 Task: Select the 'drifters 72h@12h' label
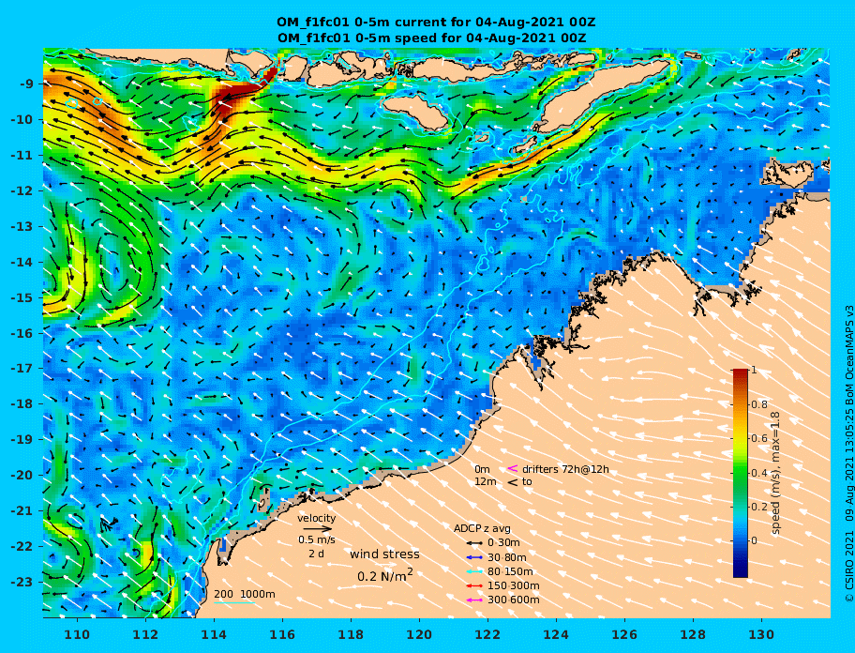click(x=565, y=469)
